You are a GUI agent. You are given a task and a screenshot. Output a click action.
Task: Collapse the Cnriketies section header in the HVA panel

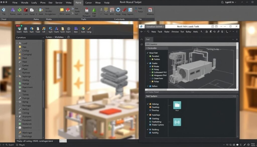tap(157, 48)
